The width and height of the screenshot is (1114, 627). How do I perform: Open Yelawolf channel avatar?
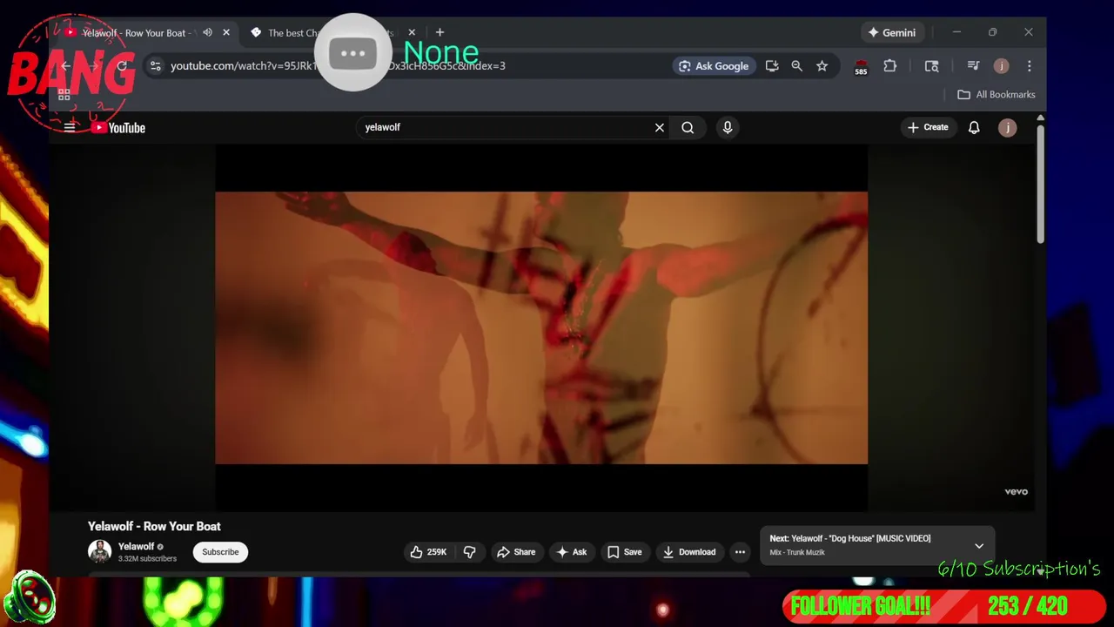(100, 552)
